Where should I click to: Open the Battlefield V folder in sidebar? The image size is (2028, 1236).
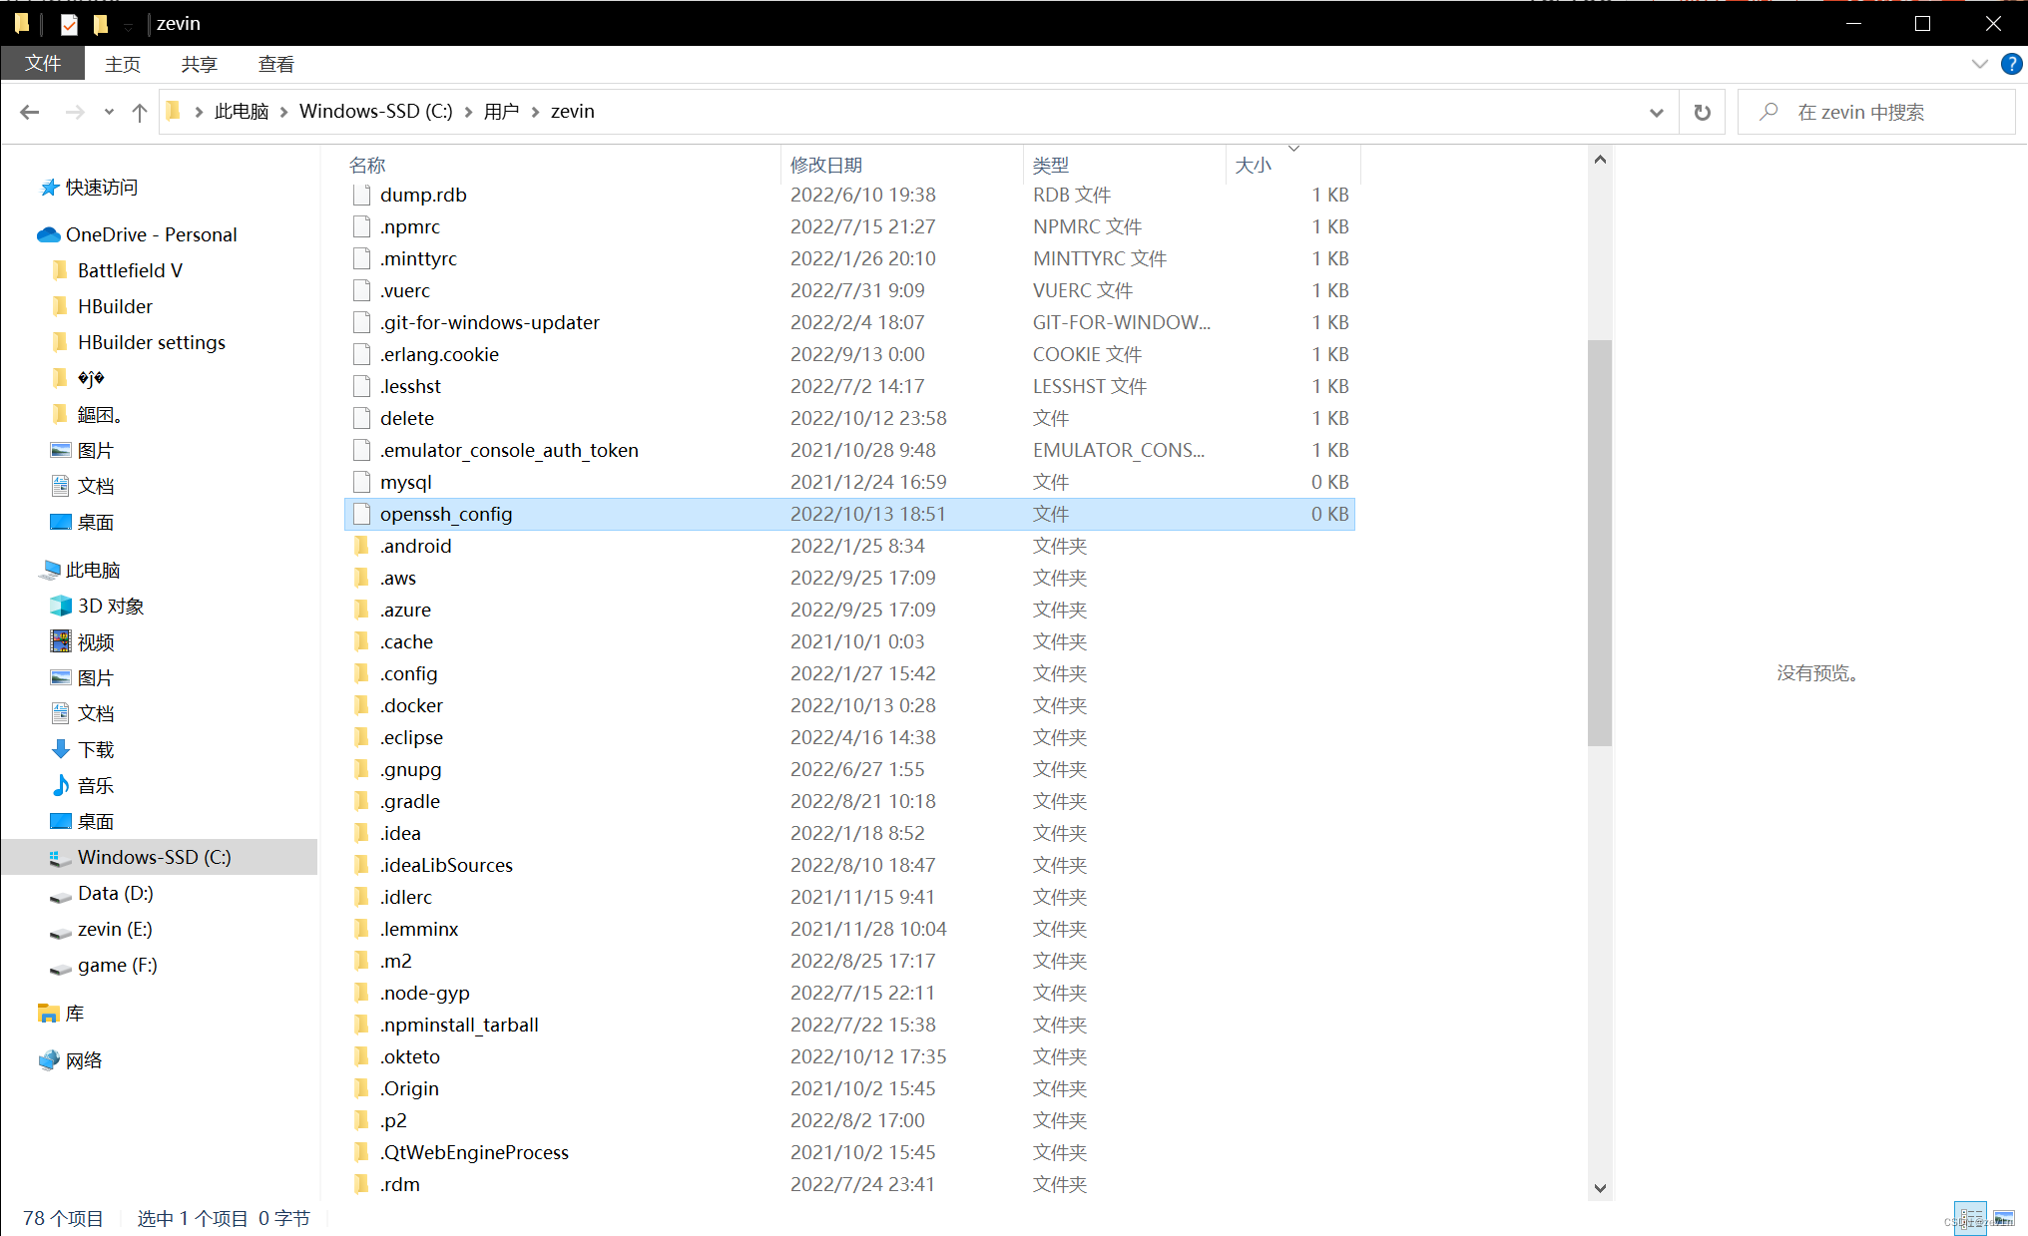coord(131,270)
